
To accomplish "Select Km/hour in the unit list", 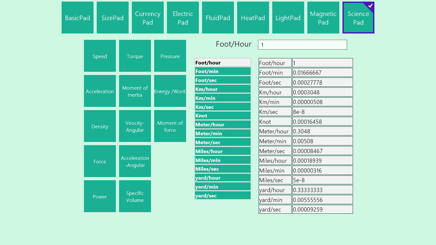I will click(222, 89).
